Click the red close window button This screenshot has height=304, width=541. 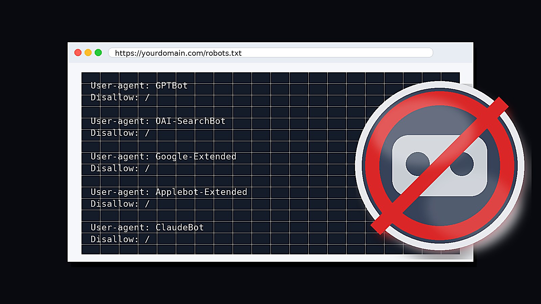click(78, 53)
